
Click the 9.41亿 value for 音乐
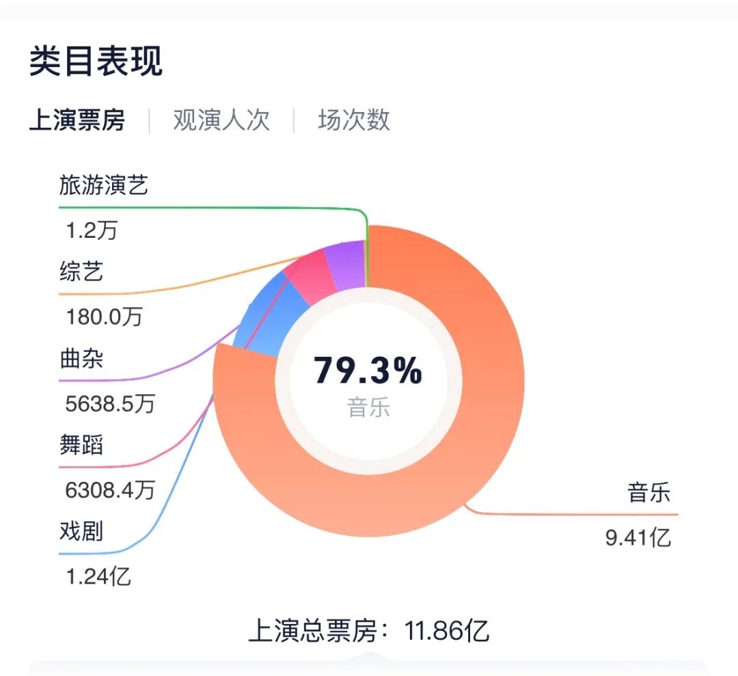[x=638, y=538]
